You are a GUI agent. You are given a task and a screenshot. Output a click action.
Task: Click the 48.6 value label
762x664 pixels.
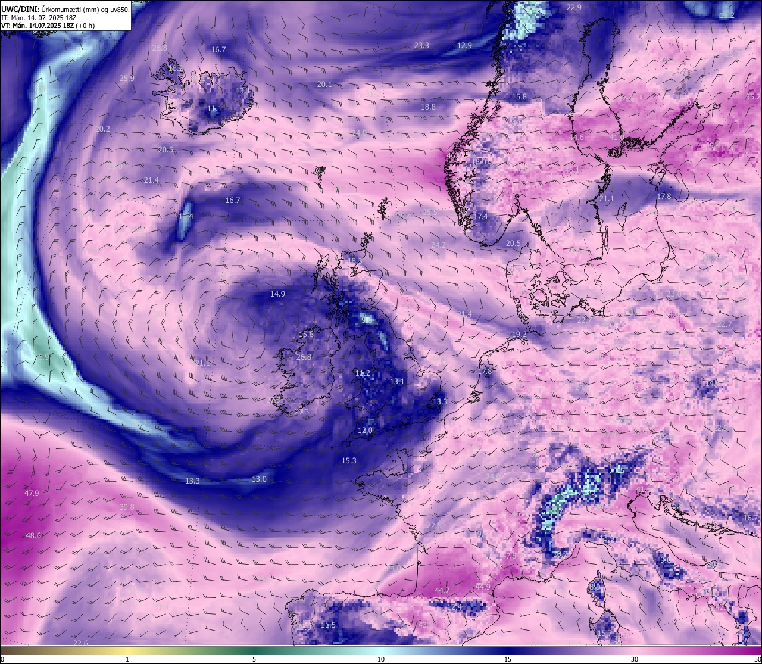click(x=33, y=536)
